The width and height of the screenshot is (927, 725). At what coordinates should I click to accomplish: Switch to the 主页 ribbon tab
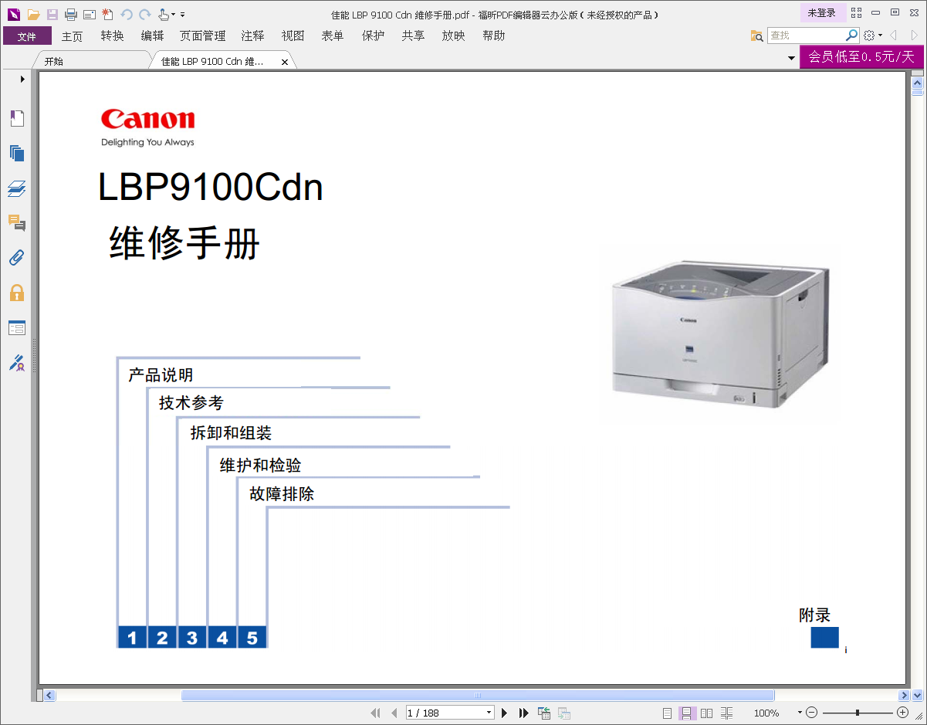click(72, 36)
